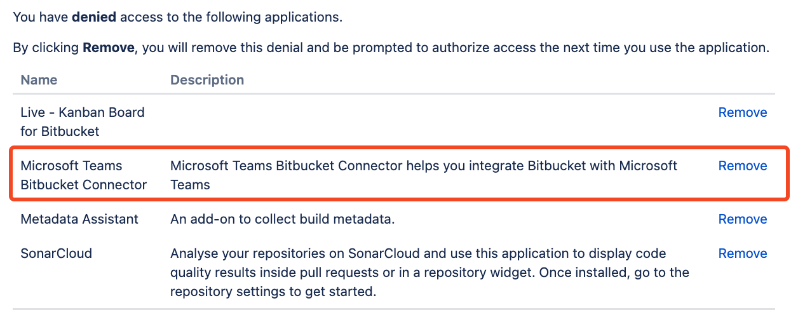Click Remove for Live - Kanban Board
The height and width of the screenshot is (324, 798).
click(x=742, y=112)
